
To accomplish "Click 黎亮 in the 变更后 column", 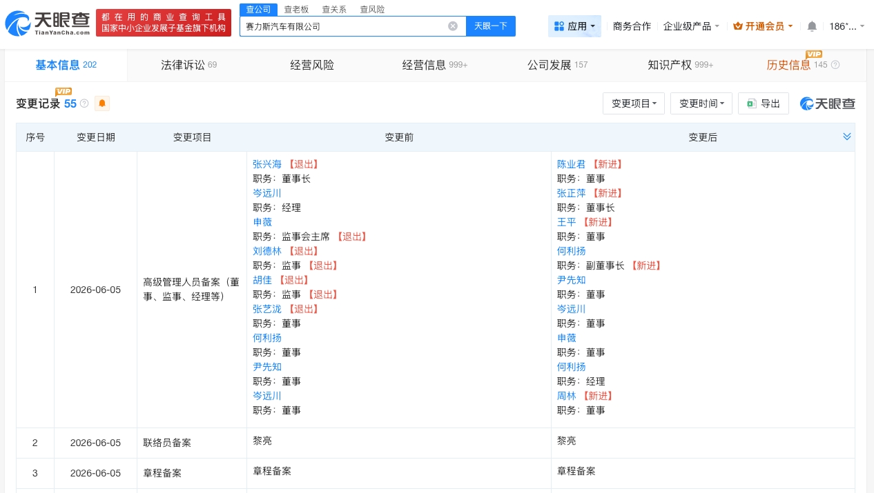I will click(x=567, y=441).
